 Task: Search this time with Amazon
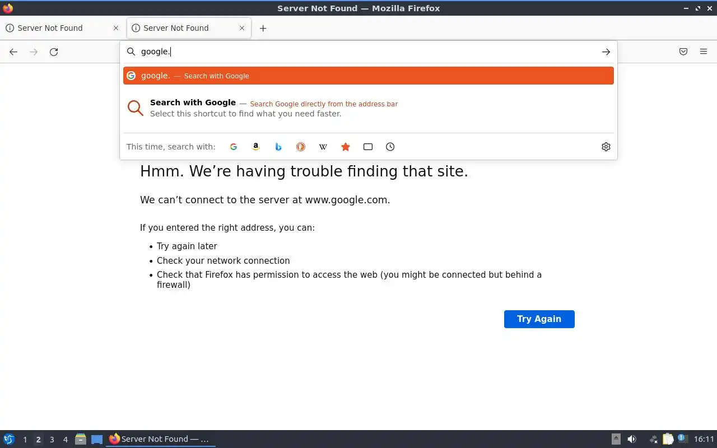(256, 147)
